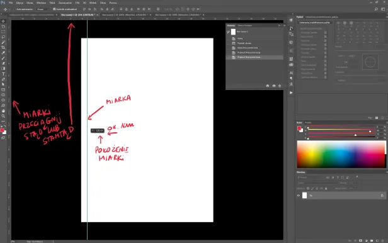
Task: Open the layer opacity (Krycie) dropdown
Action: [353, 183]
